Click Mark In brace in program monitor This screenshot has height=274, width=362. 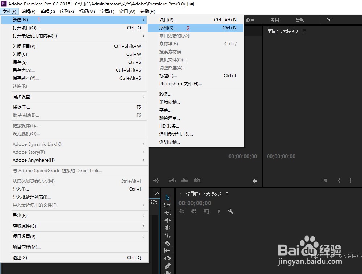[339, 180]
